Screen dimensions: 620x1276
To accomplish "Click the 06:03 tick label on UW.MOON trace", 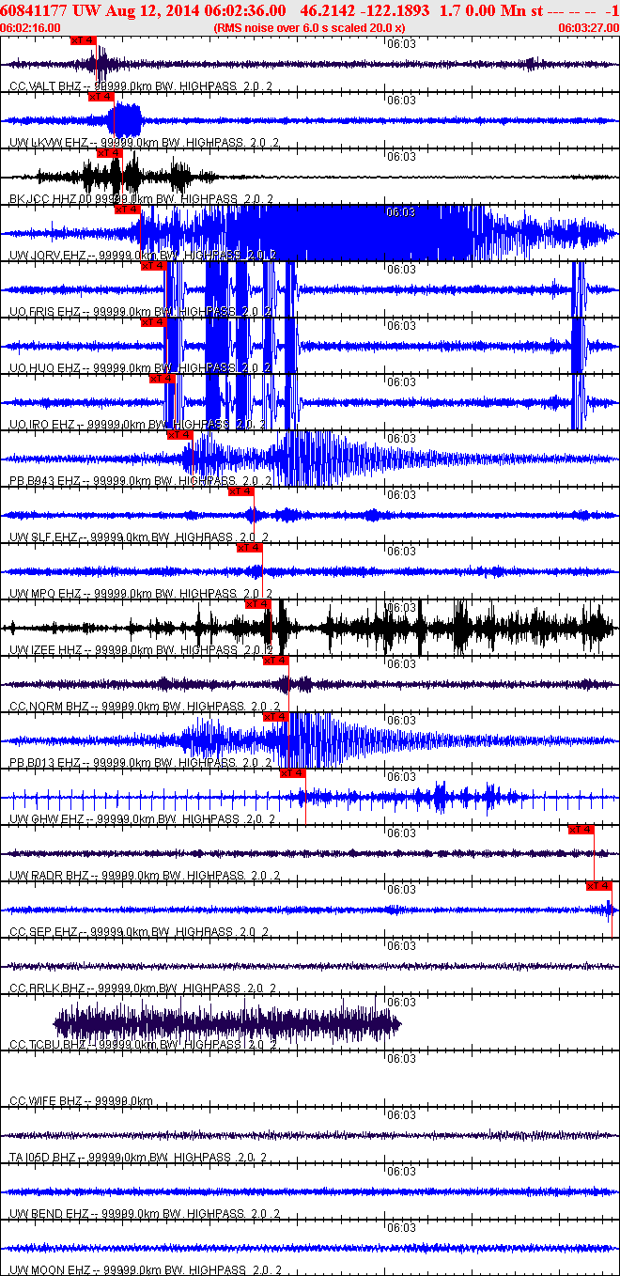I will click(x=401, y=1228).
